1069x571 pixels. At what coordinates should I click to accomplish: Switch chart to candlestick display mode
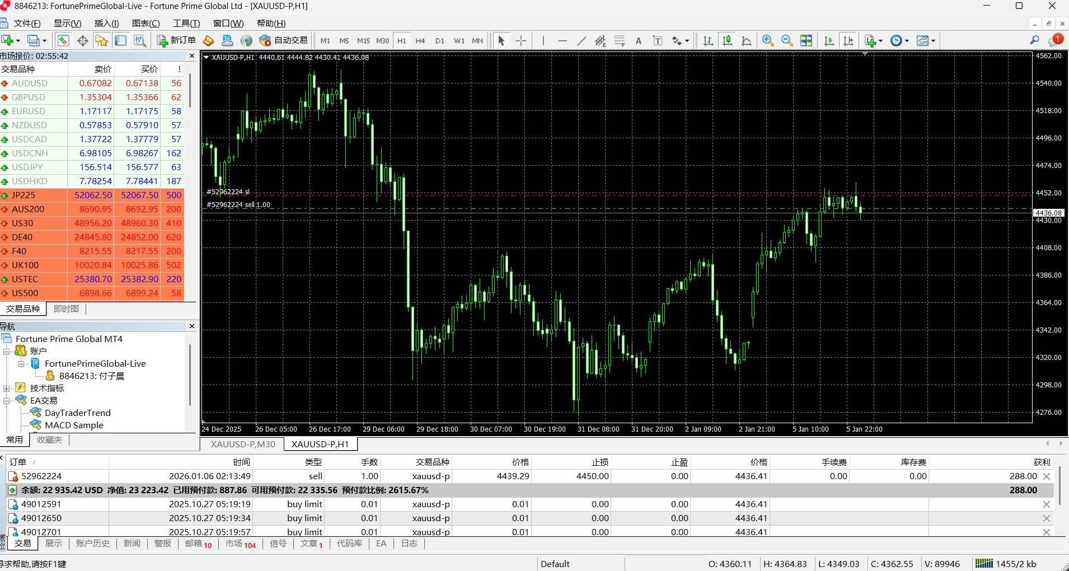tap(727, 40)
